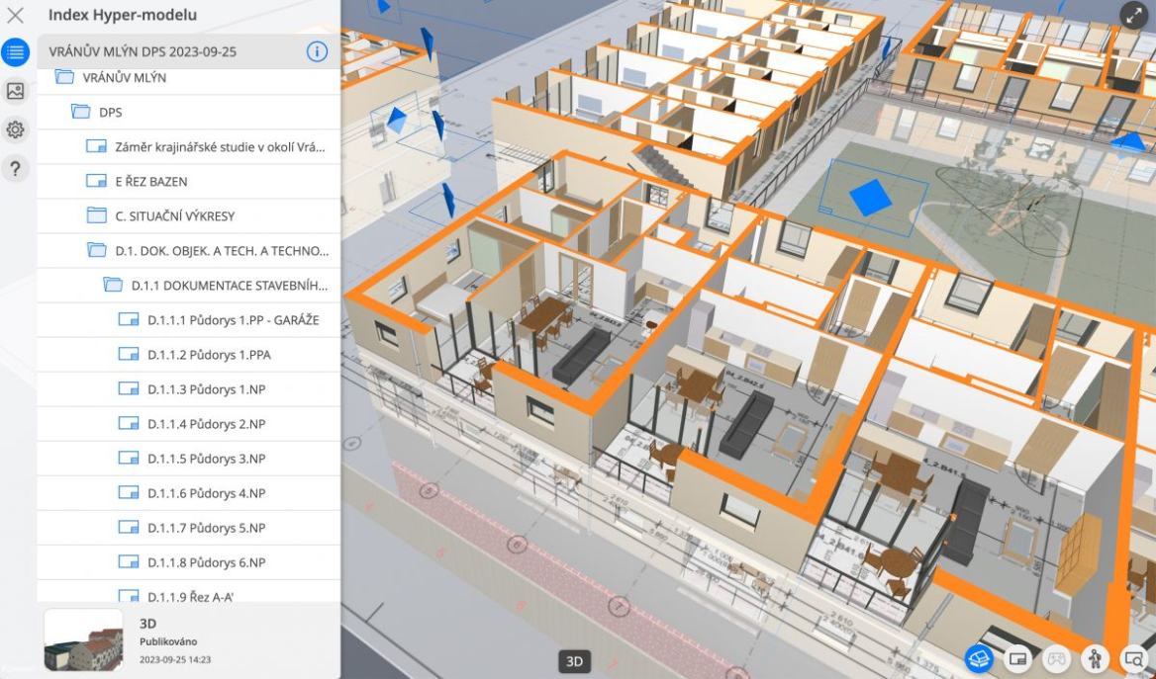Image resolution: width=1156 pixels, height=679 pixels.
Task: Show info for VRÁNŮV MLÝN DPS model
Action: (317, 51)
